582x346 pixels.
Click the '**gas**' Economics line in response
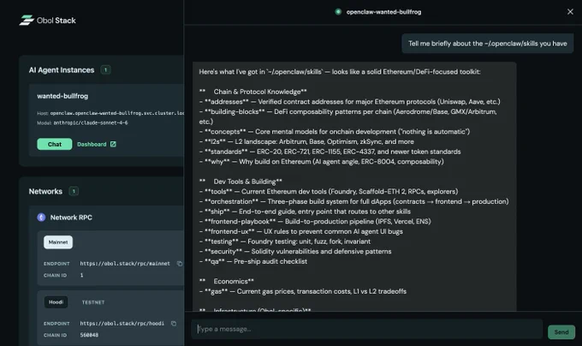302,291
